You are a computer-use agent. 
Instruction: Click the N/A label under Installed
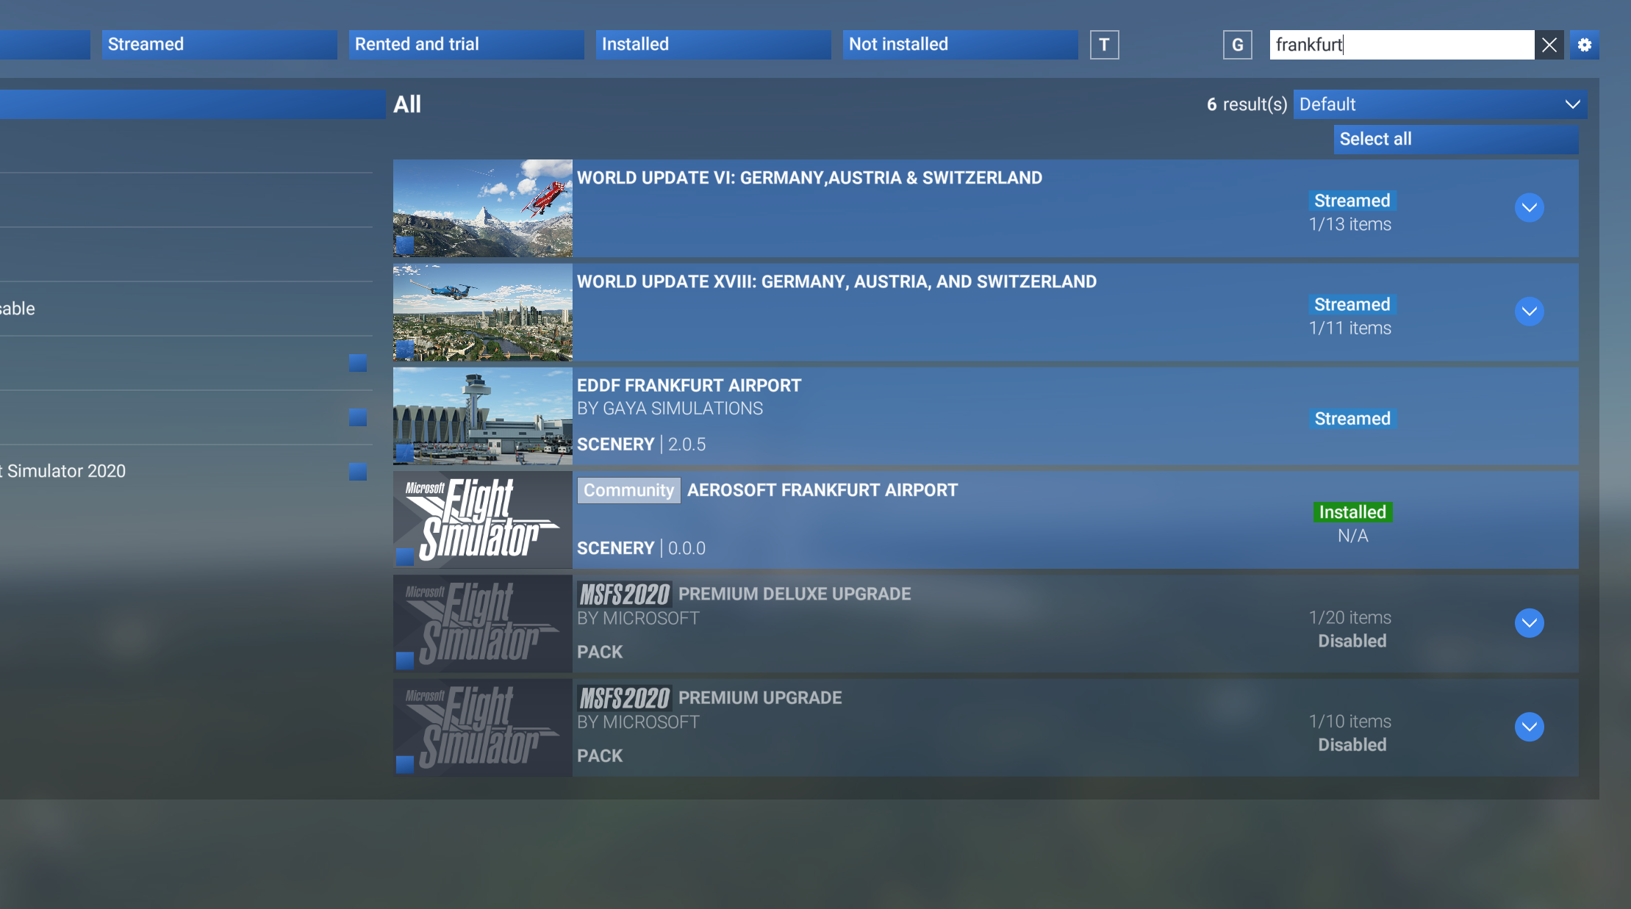[1352, 536]
